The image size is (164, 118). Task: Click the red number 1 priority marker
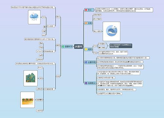coord(86,10)
